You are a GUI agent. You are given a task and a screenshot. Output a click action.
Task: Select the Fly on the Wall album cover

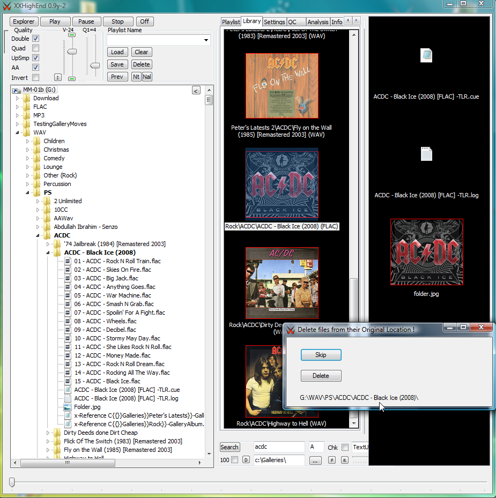point(282,86)
